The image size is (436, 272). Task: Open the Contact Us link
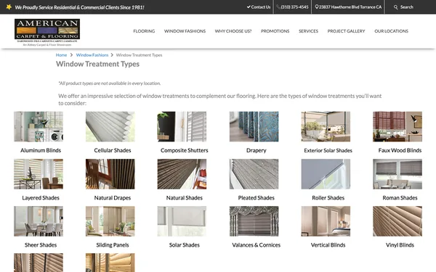(x=261, y=7)
